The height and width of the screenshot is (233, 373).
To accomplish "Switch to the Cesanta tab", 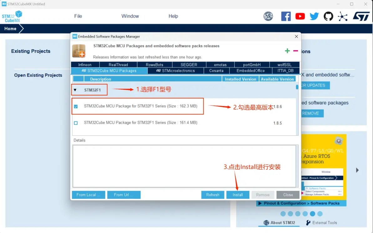I will pos(217,71).
